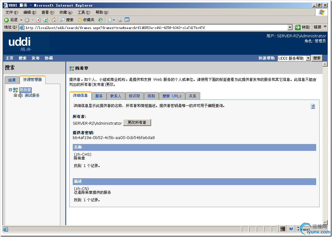Open 协调 in UDDI navigation bar
Screen dimensions: 332x237
pos(49,58)
